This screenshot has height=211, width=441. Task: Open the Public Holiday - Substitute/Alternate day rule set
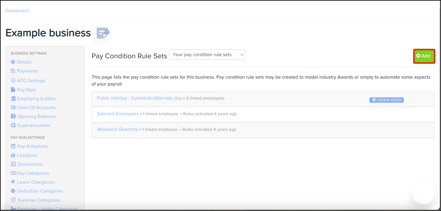(x=139, y=98)
